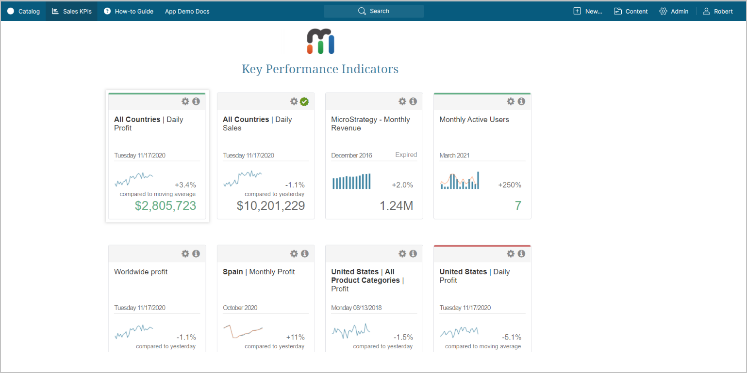Show info for Worldwide profit tile
Image resolution: width=747 pixels, height=373 pixels.
tap(196, 253)
